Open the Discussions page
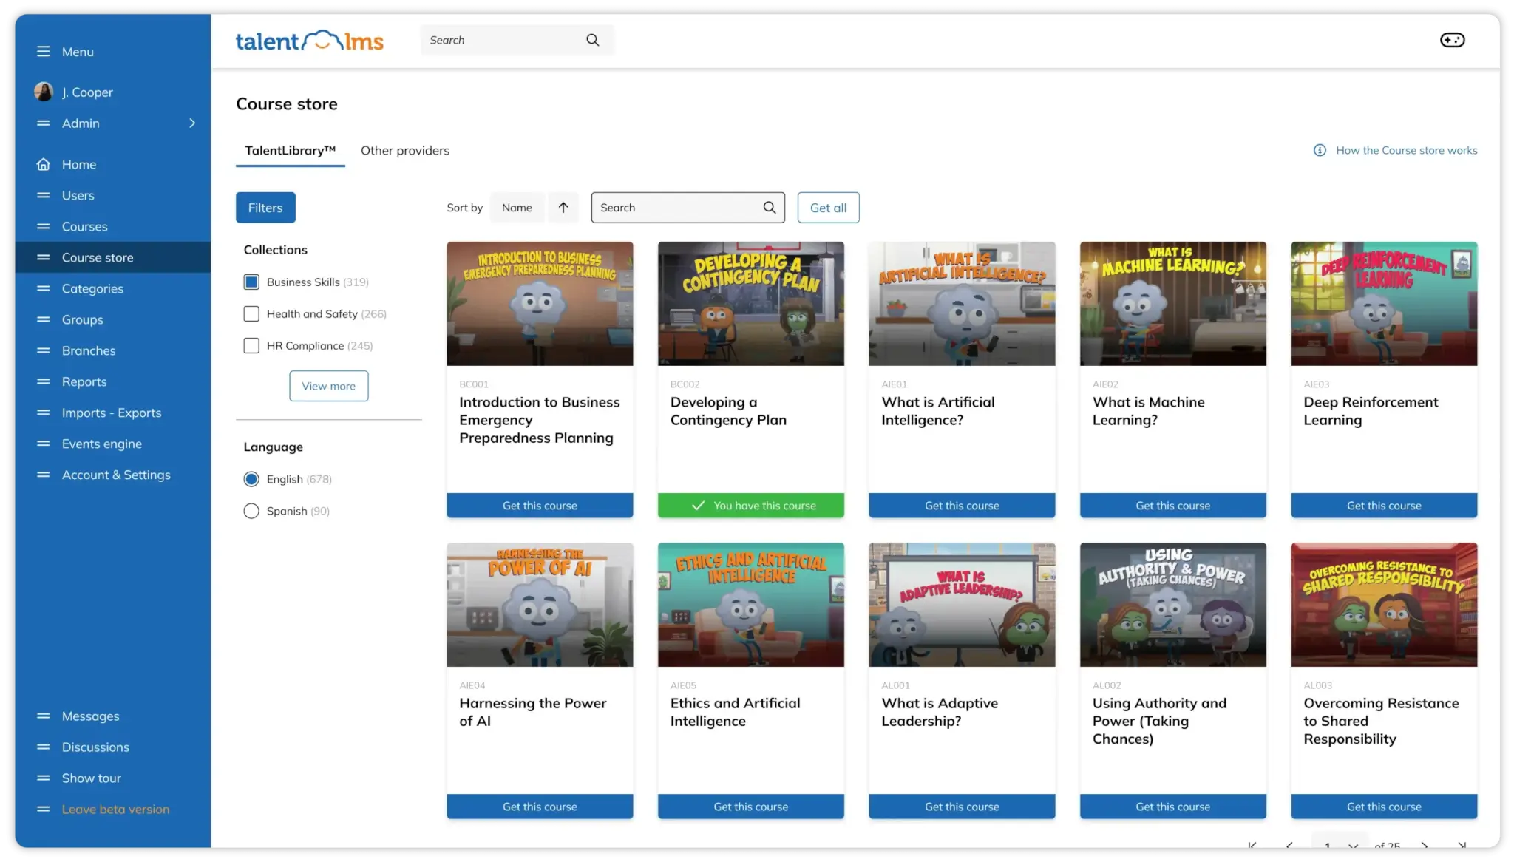The width and height of the screenshot is (1514, 862). click(x=95, y=747)
